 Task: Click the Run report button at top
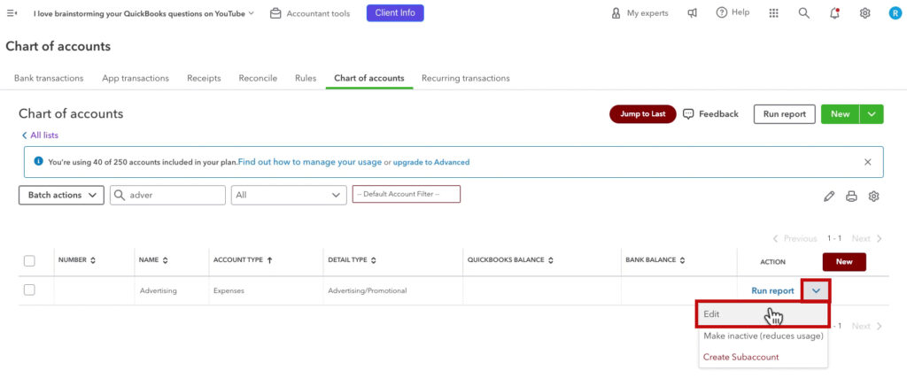click(x=785, y=114)
